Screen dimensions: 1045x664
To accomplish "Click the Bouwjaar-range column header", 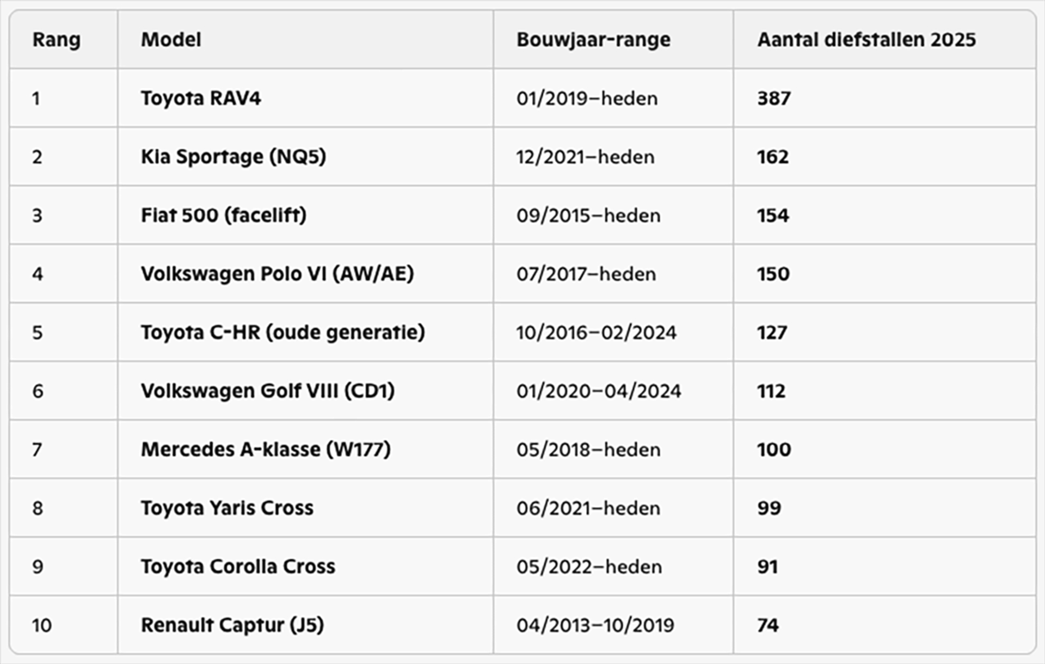I will point(593,40).
